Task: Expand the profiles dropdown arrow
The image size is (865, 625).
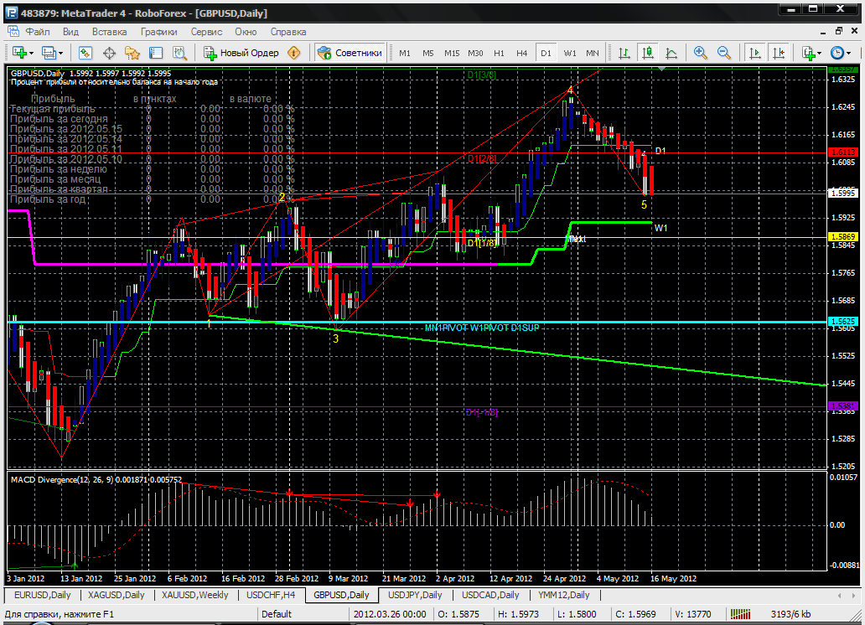Action: (x=60, y=54)
